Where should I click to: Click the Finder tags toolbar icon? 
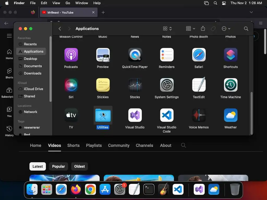213,29
